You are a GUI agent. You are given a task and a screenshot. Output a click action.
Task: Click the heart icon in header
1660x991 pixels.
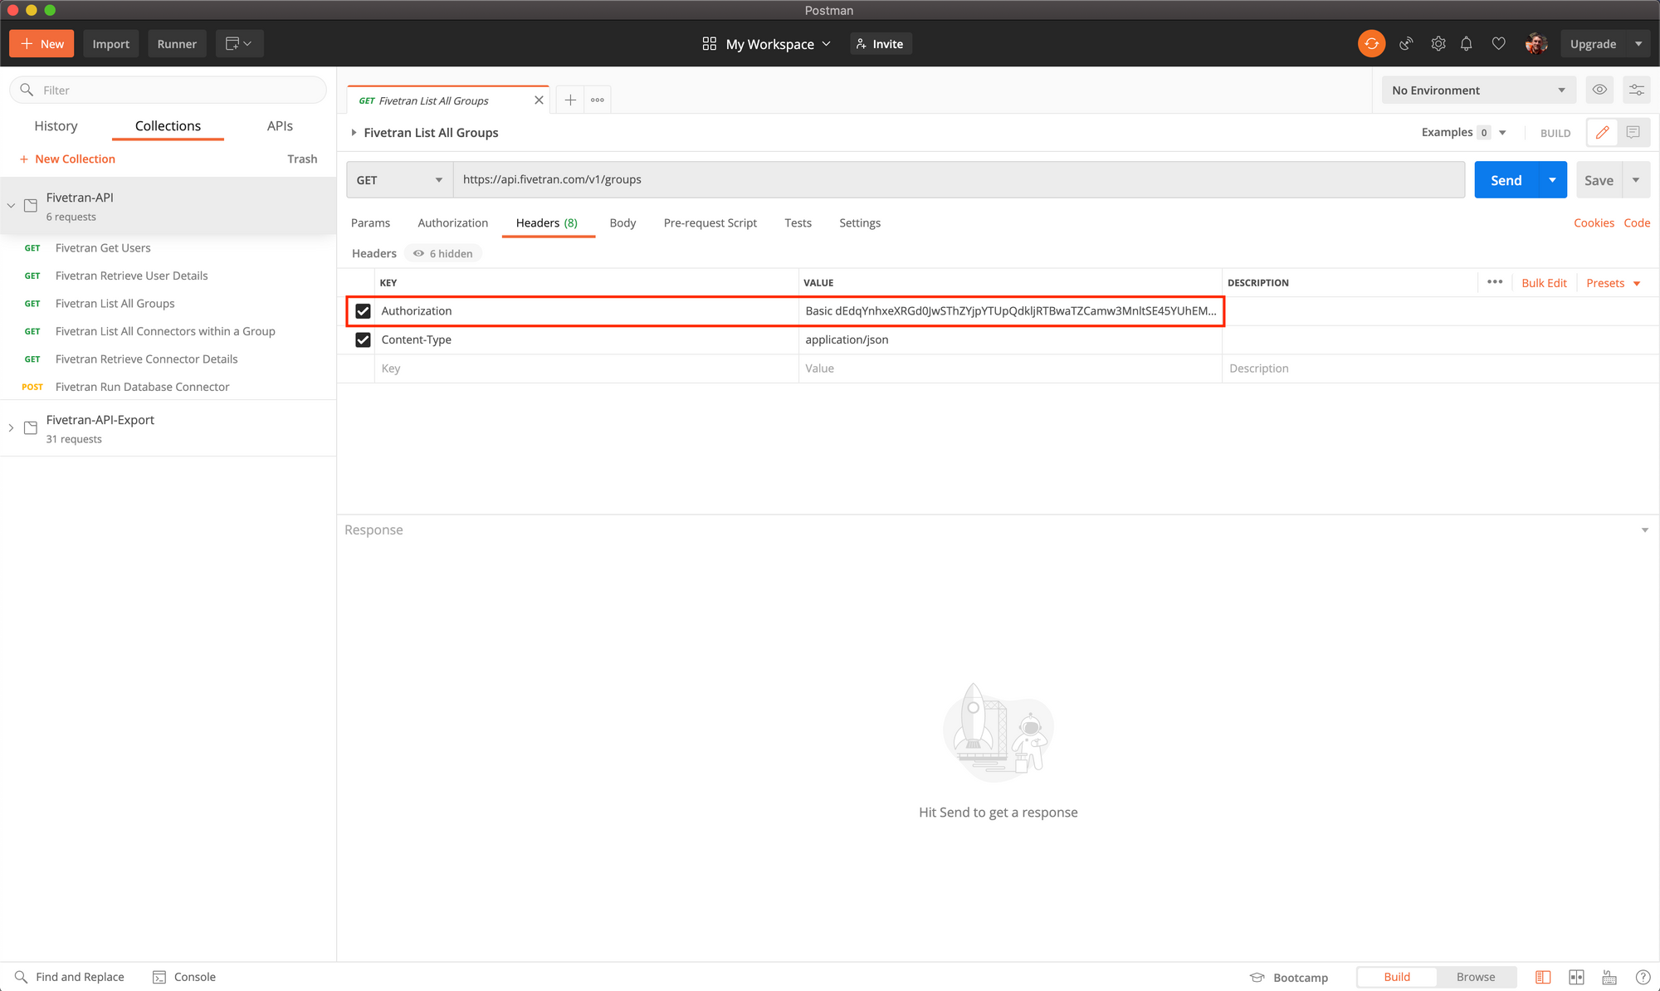(x=1498, y=44)
